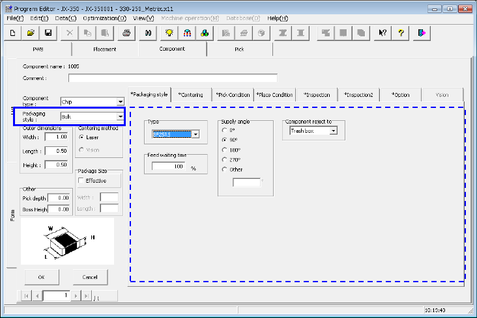
Task: Select the 0° supply angle radio button
Action: click(225, 129)
